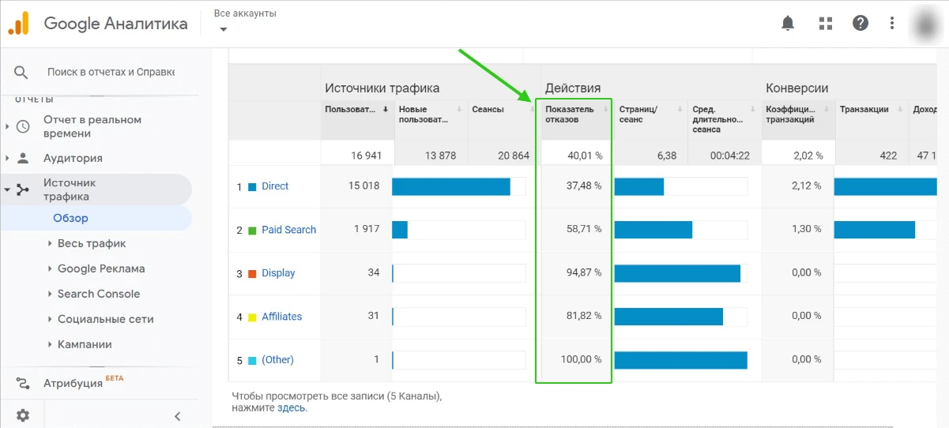The height and width of the screenshot is (428, 949).
Task: Click the Конверсии group header
Action: pos(797,88)
